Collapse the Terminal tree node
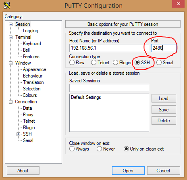The width and height of the screenshot is (187, 180). pos(10,37)
